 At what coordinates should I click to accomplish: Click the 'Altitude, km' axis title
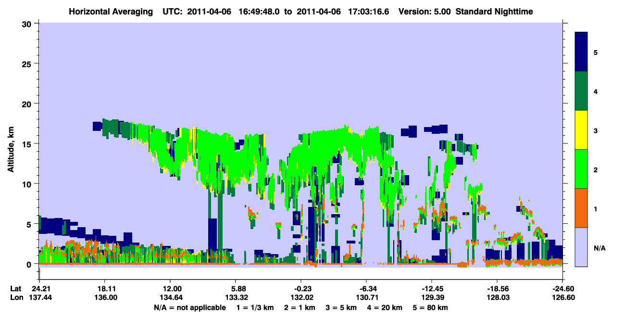11,143
